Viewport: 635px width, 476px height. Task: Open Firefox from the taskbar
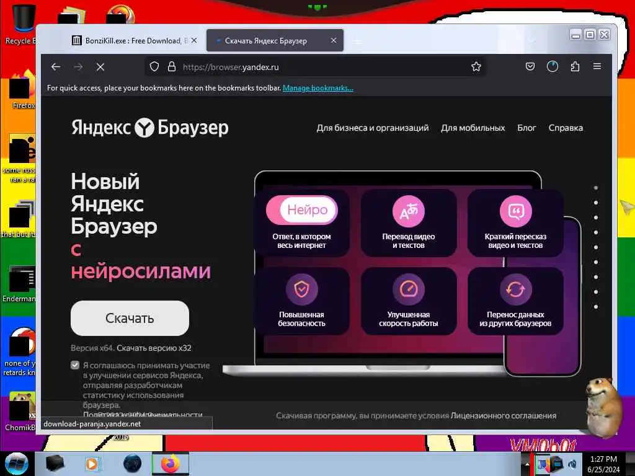click(x=171, y=464)
